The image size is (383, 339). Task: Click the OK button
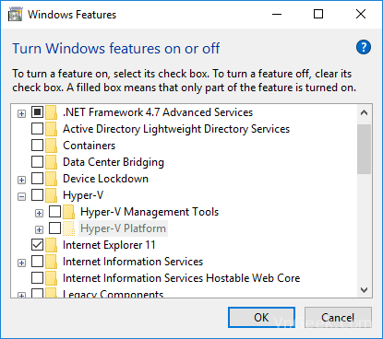(261, 318)
